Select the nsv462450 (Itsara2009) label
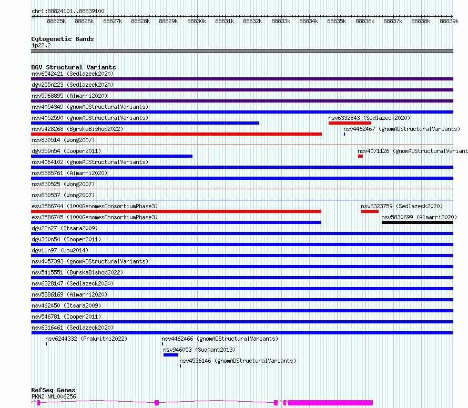468x408 pixels. click(x=66, y=305)
